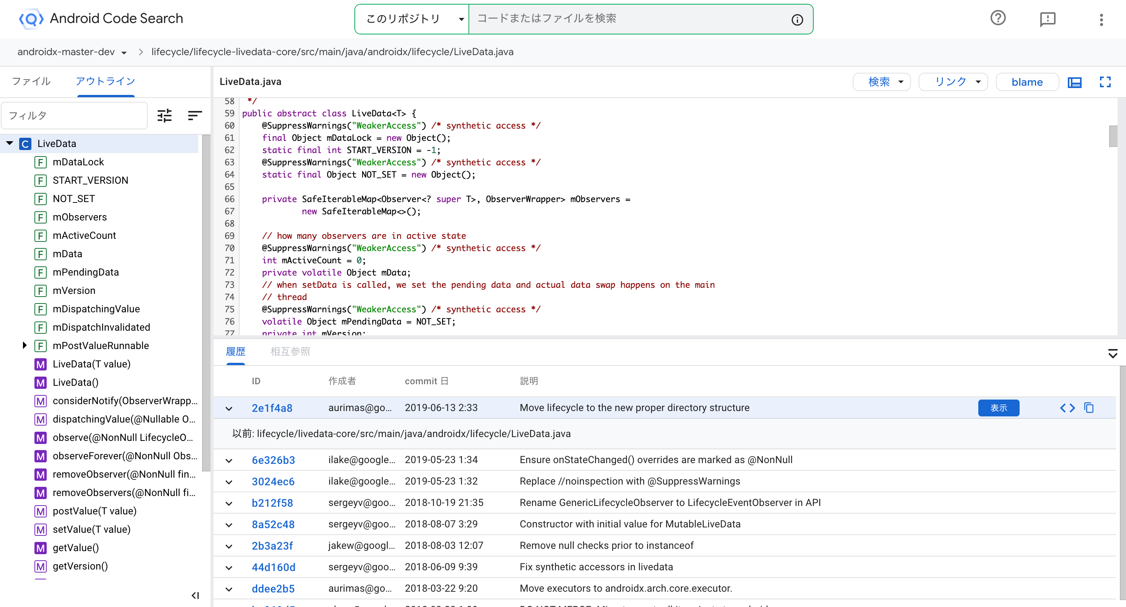Toggle the code panel layout icon
The width and height of the screenshot is (1126, 607).
(x=1074, y=82)
